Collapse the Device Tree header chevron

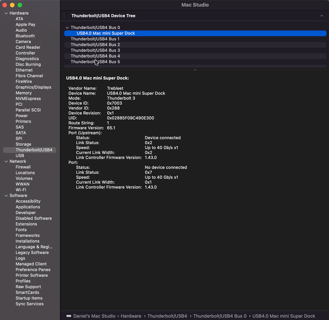321,16
